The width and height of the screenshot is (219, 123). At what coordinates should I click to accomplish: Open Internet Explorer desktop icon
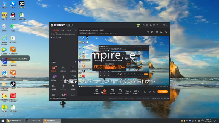click(4, 40)
